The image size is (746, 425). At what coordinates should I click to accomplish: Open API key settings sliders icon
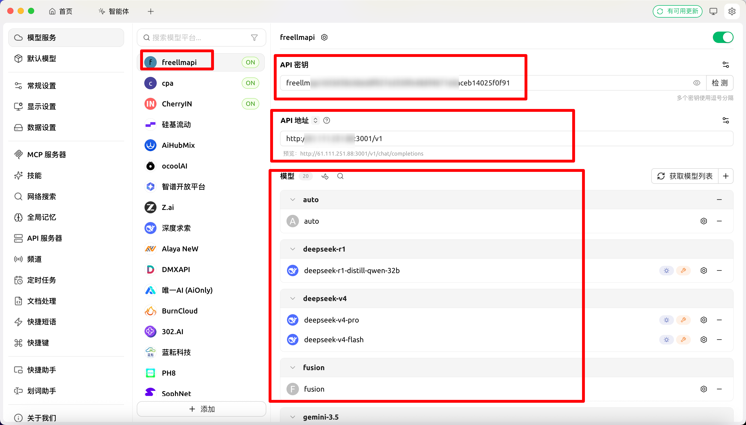tap(726, 64)
